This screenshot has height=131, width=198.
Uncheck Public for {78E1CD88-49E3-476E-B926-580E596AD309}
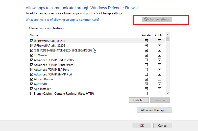159,50
